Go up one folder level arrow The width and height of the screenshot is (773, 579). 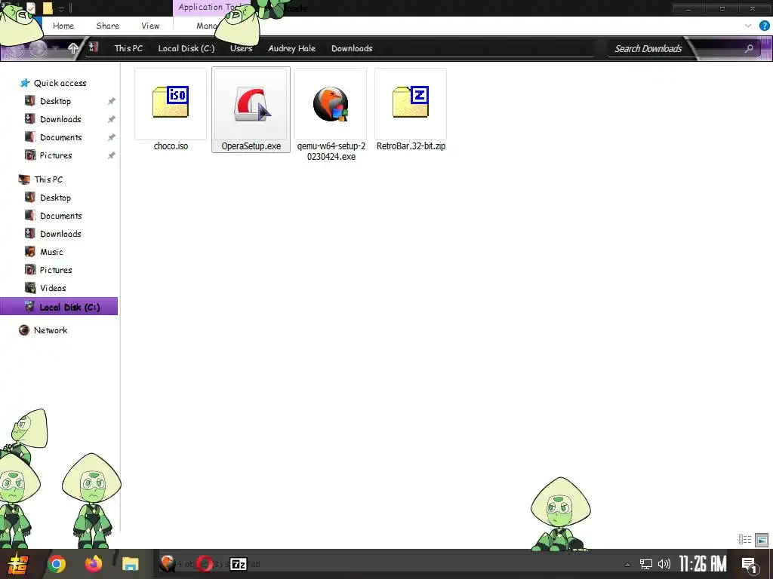click(73, 48)
